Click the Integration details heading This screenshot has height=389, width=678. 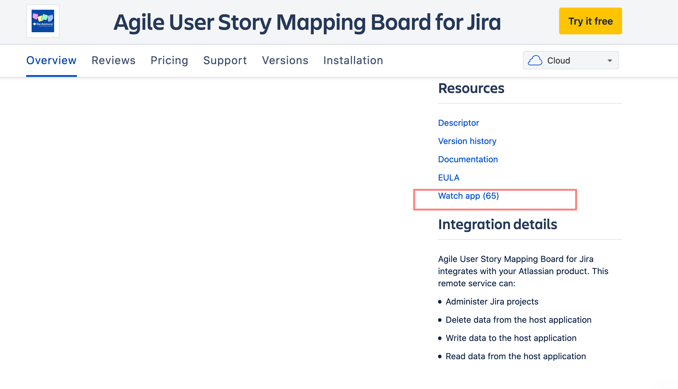pos(498,225)
